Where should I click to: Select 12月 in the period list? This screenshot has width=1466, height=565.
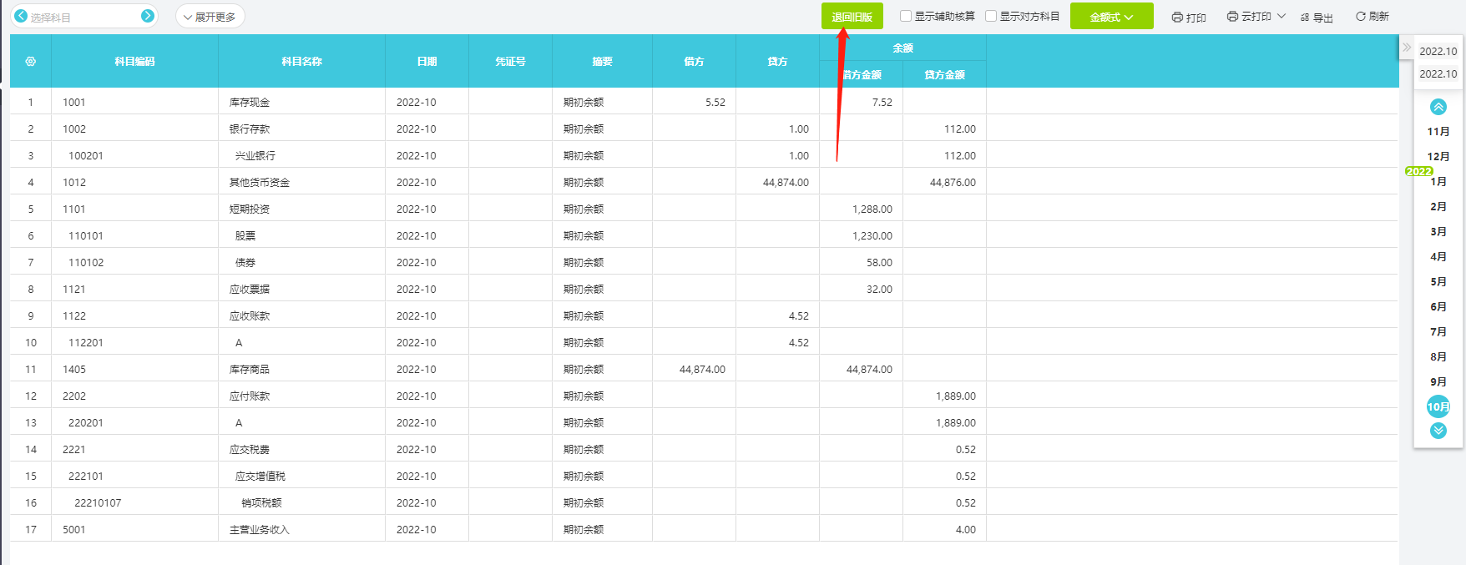1438,157
